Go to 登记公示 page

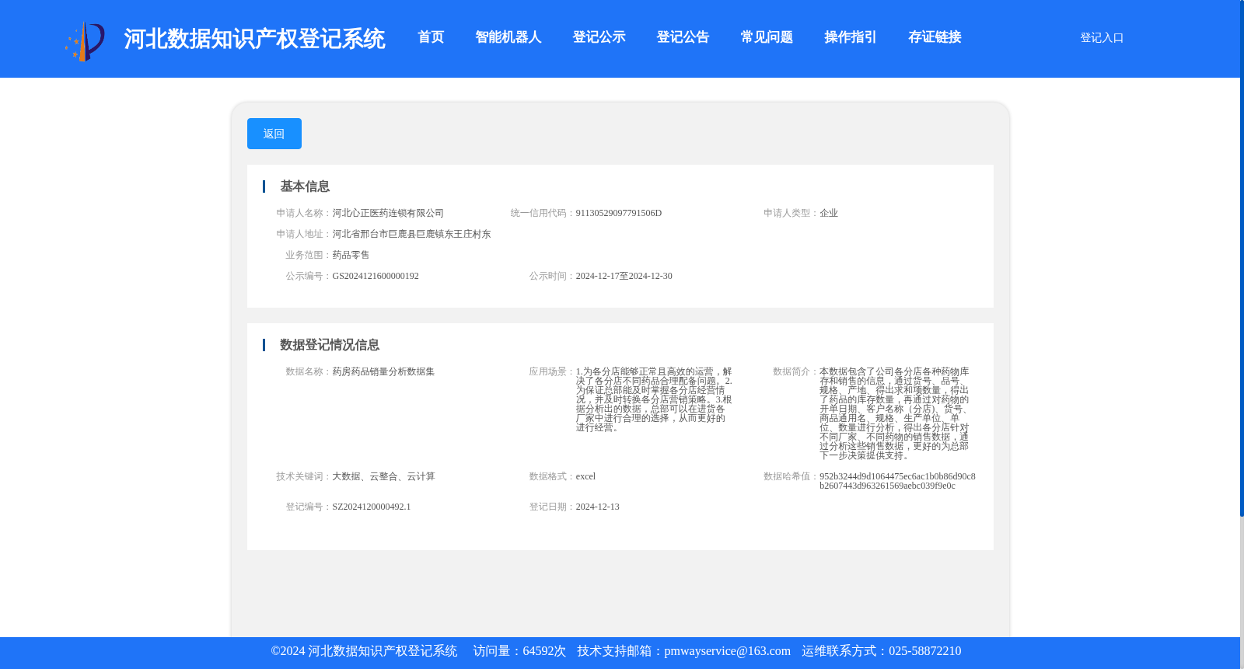pyautogui.click(x=599, y=37)
